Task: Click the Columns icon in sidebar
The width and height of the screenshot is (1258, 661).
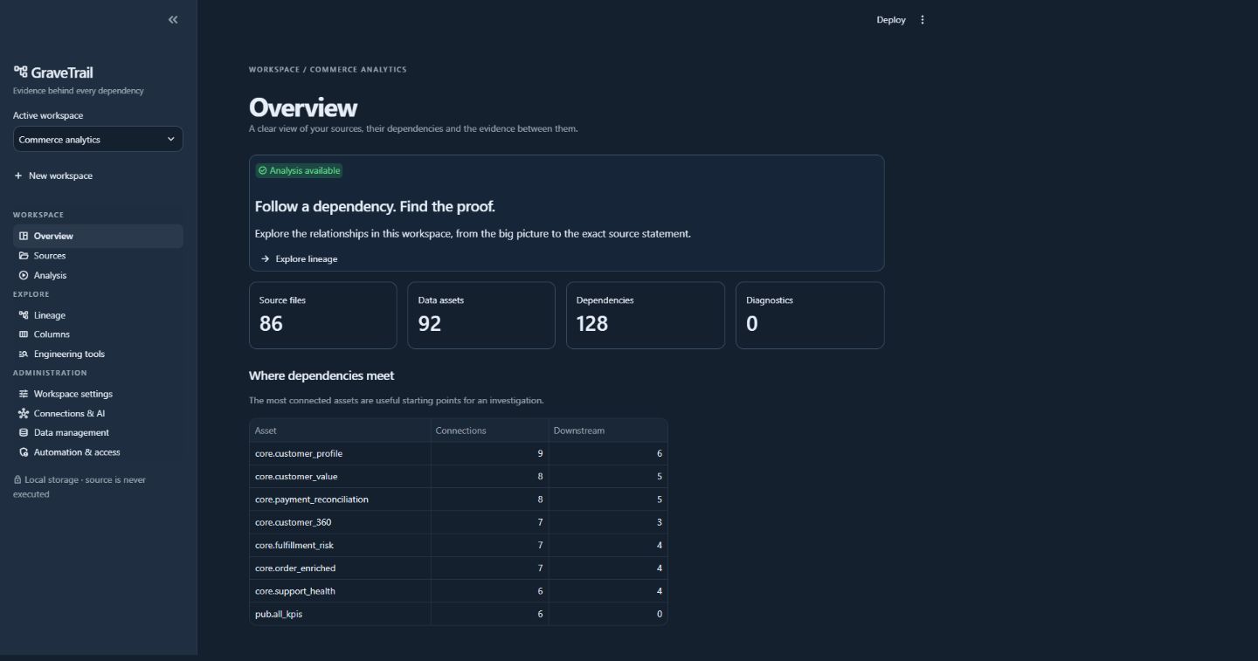Action: [24, 334]
